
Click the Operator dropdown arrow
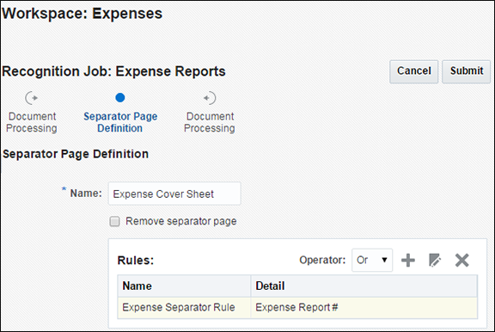coord(384,260)
